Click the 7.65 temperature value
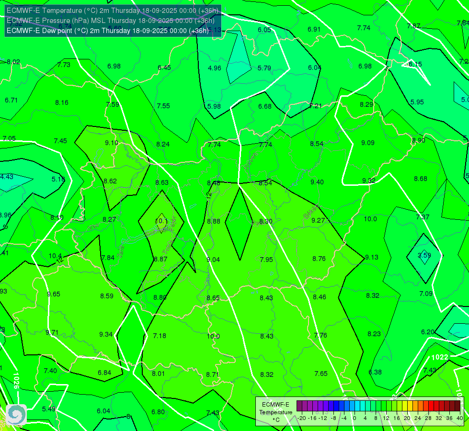This screenshot has width=469, height=431. (x=321, y=374)
